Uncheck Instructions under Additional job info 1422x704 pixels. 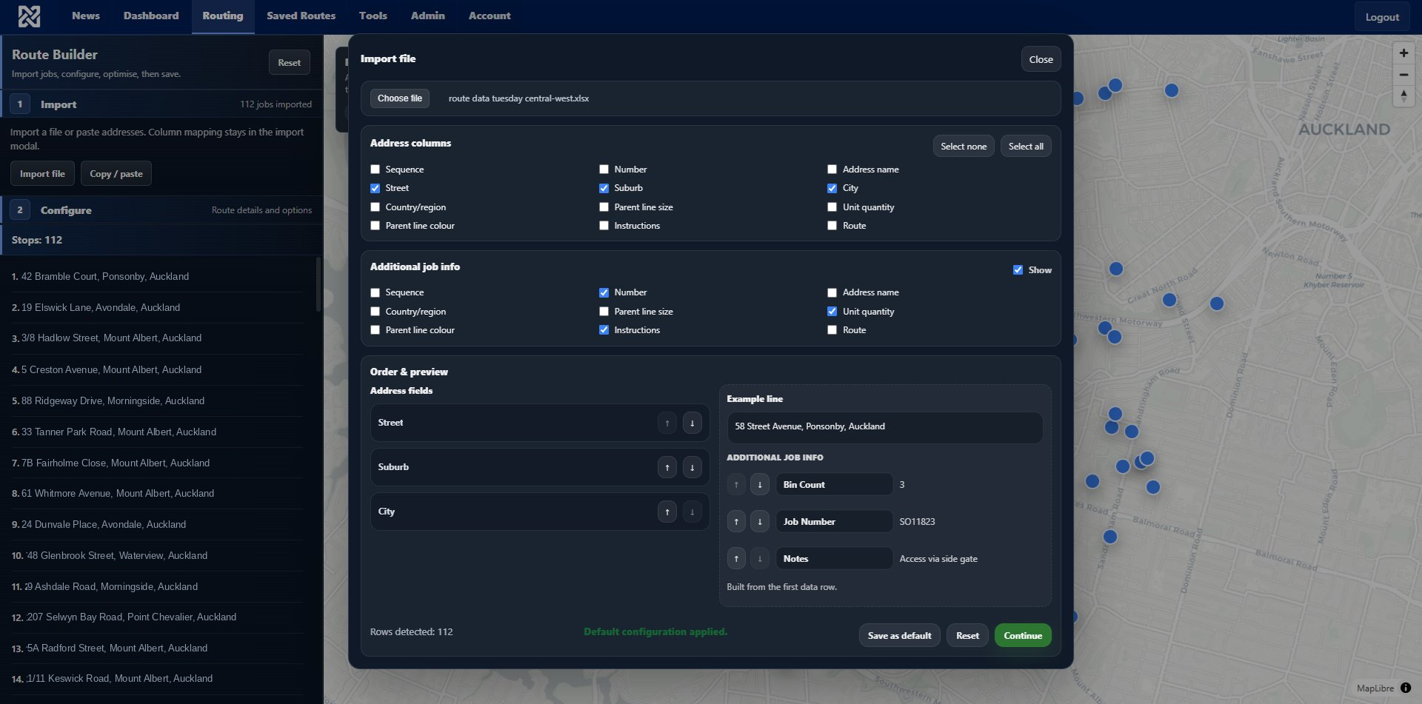[604, 330]
